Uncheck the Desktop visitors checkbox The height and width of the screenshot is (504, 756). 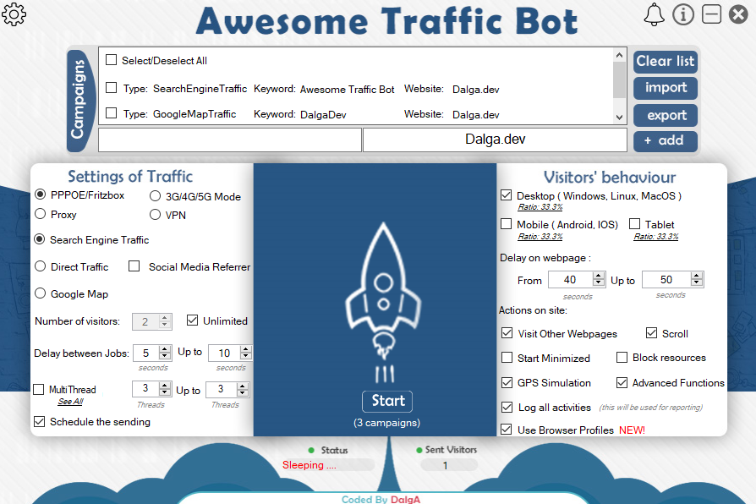coord(506,194)
